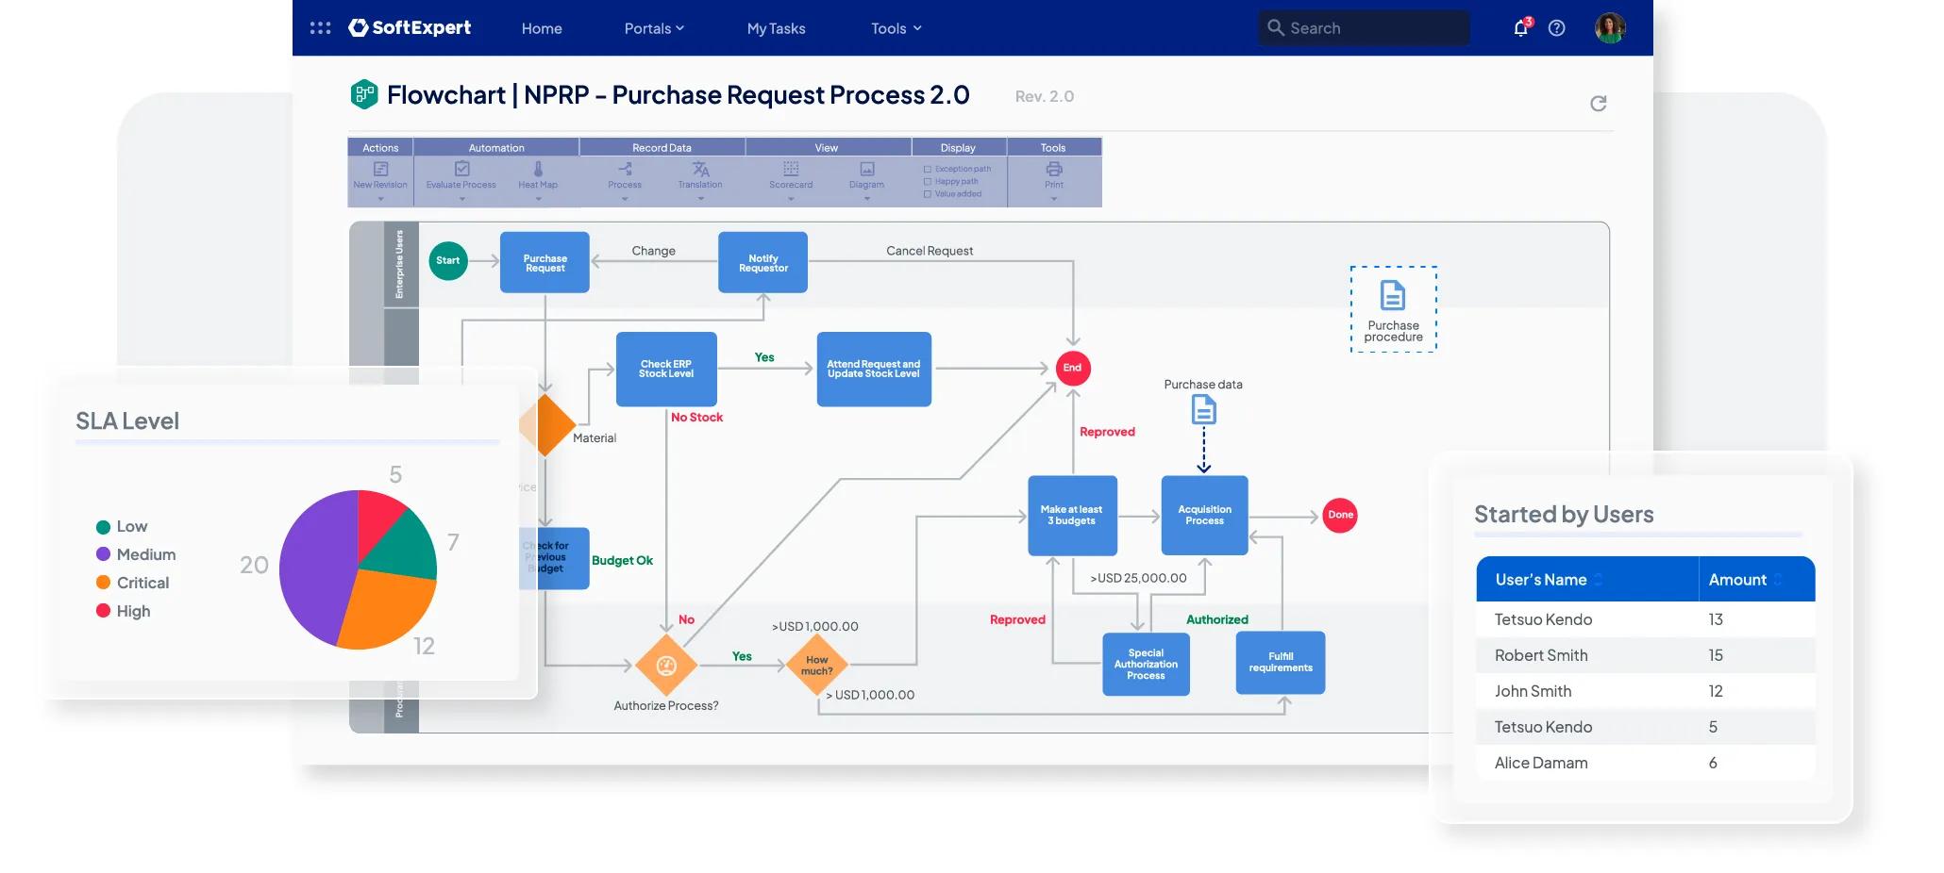Open the Scorecard view icon
The image size is (1944, 873).
791,170
